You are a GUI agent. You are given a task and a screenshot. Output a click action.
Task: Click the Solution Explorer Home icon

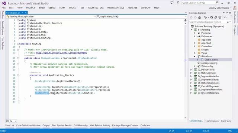(x=199, y=17)
